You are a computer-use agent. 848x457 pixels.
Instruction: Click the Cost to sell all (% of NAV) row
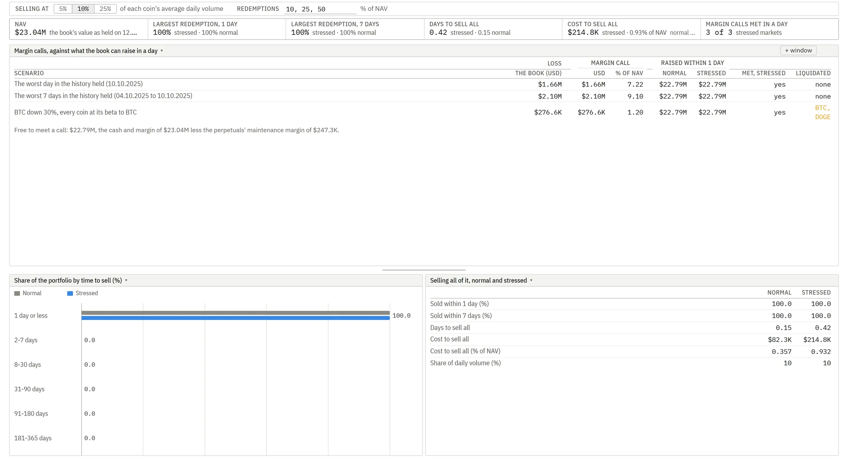click(630, 351)
